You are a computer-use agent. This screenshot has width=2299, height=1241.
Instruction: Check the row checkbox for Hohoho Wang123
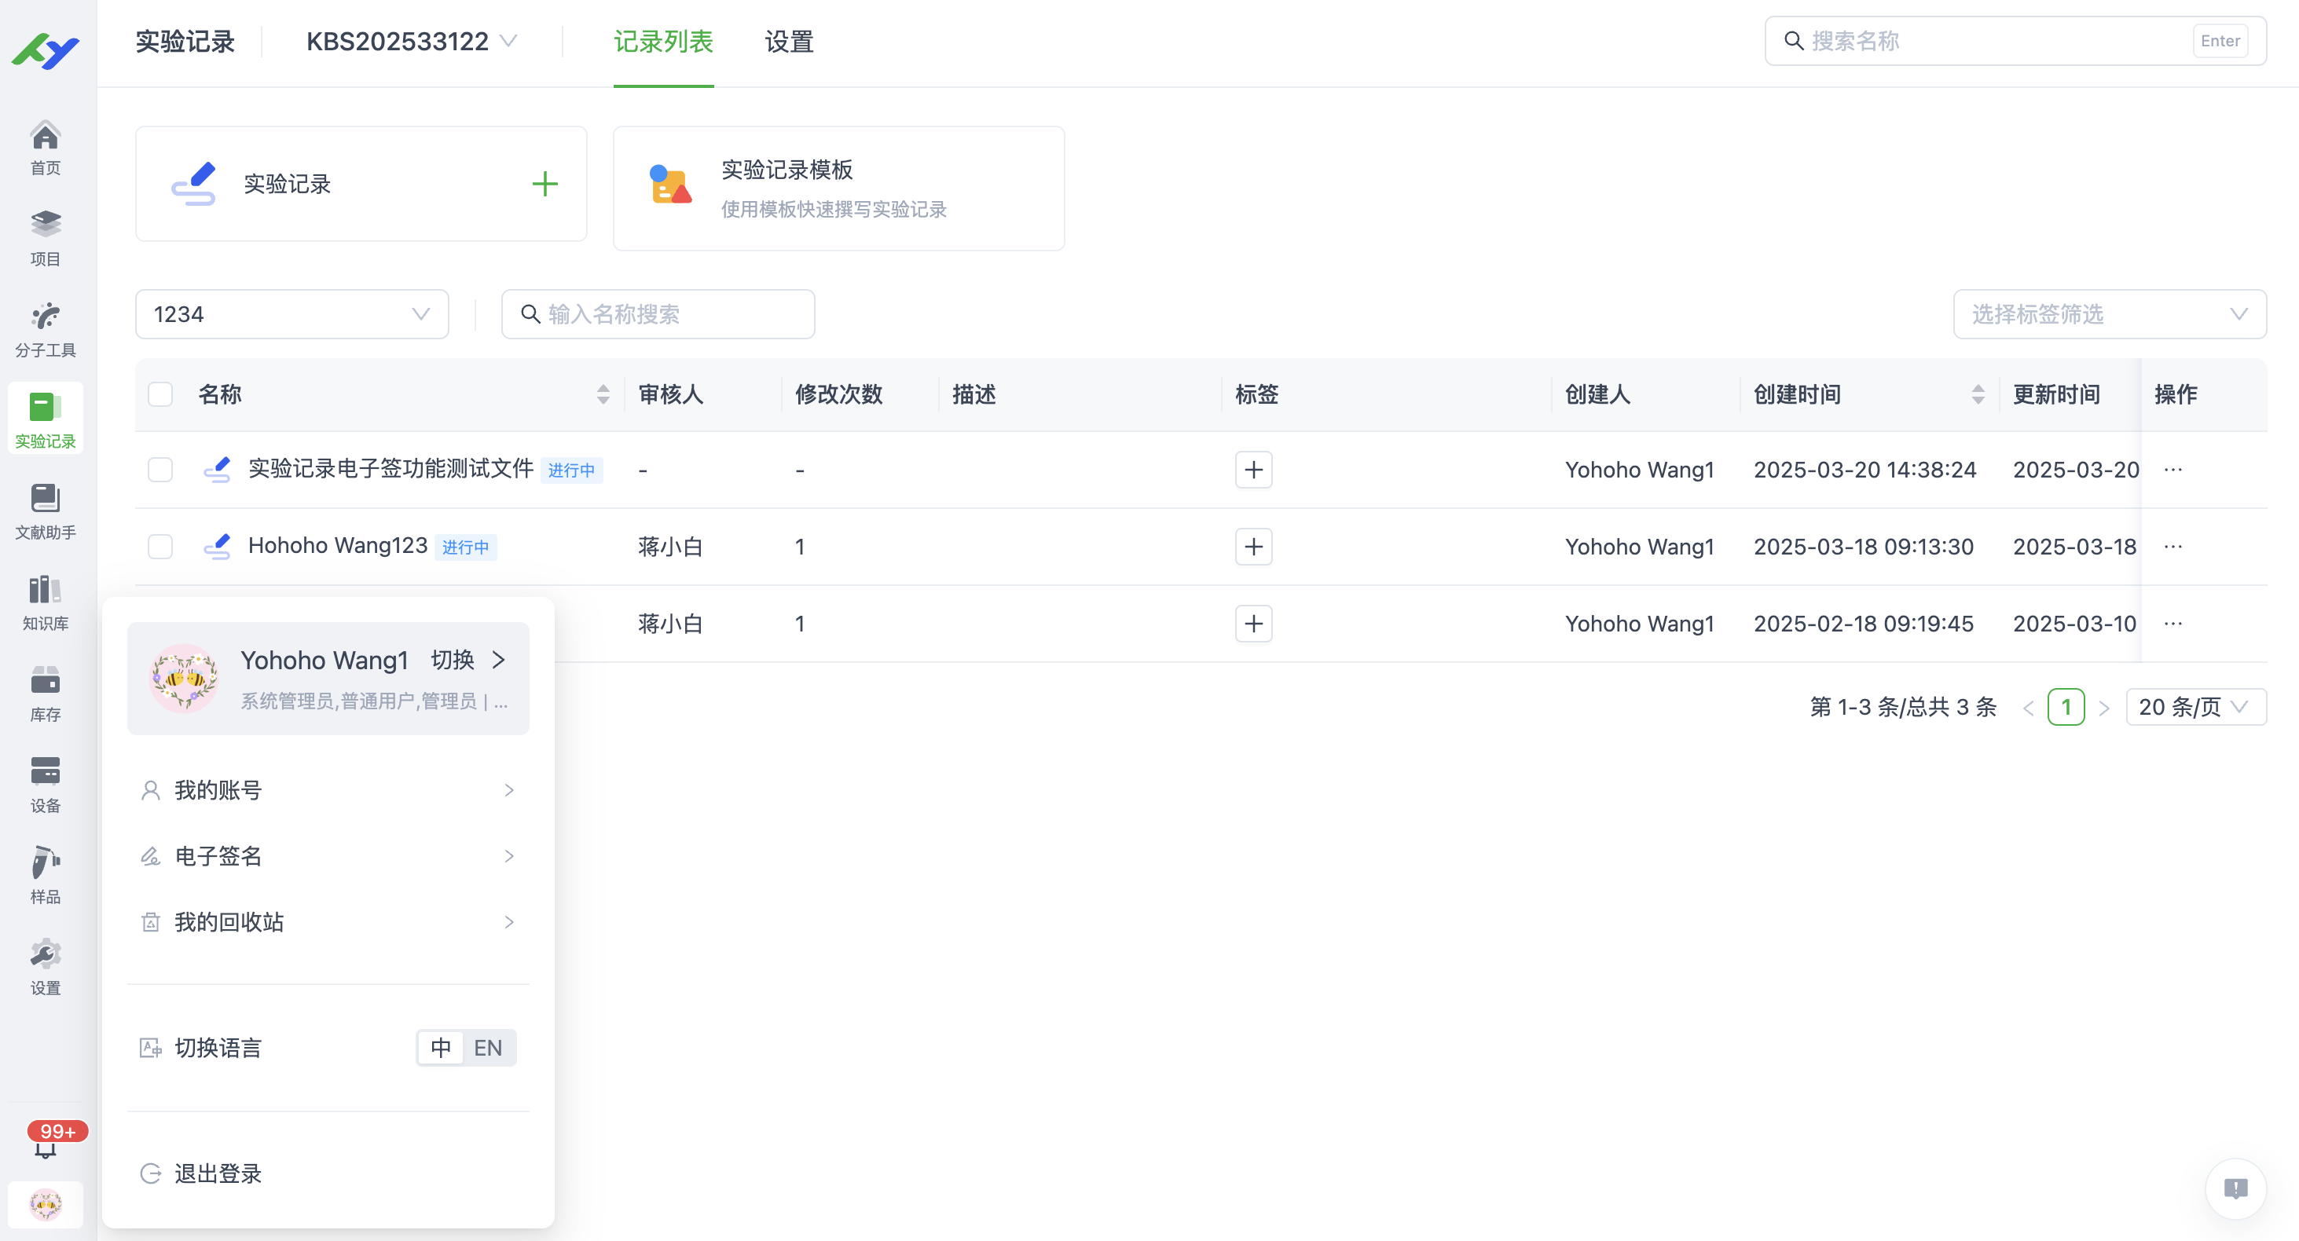(x=159, y=546)
